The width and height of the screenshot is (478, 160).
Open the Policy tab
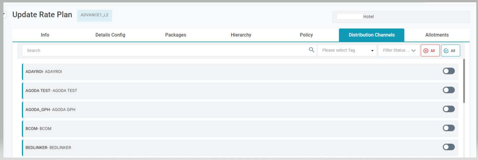pyautogui.click(x=306, y=35)
